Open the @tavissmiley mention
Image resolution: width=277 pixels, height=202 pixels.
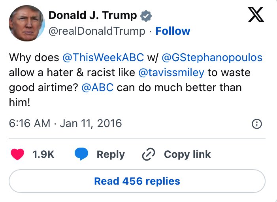[170, 73]
